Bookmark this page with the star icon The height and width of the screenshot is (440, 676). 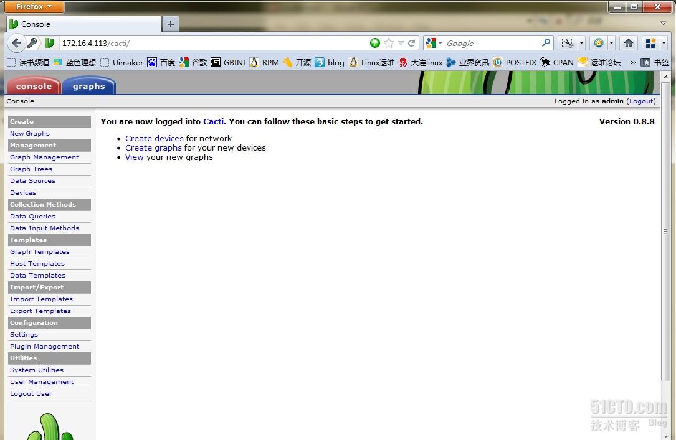tap(388, 43)
